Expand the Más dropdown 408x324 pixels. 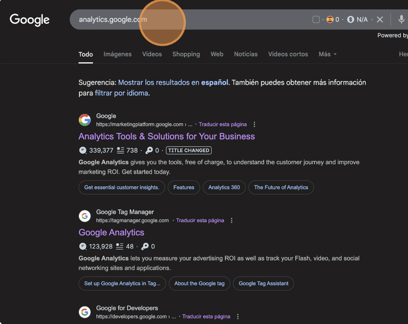coord(328,54)
